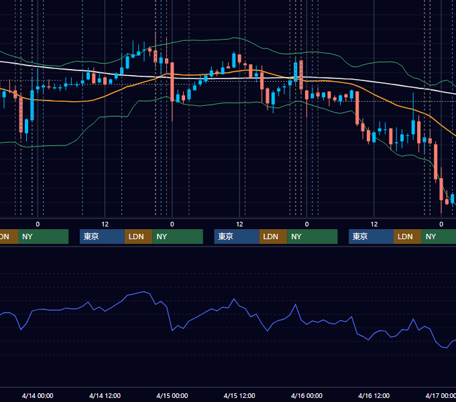Click the hour tick 0 for 4/14 midnight
The image size is (456, 402).
(x=38, y=224)
